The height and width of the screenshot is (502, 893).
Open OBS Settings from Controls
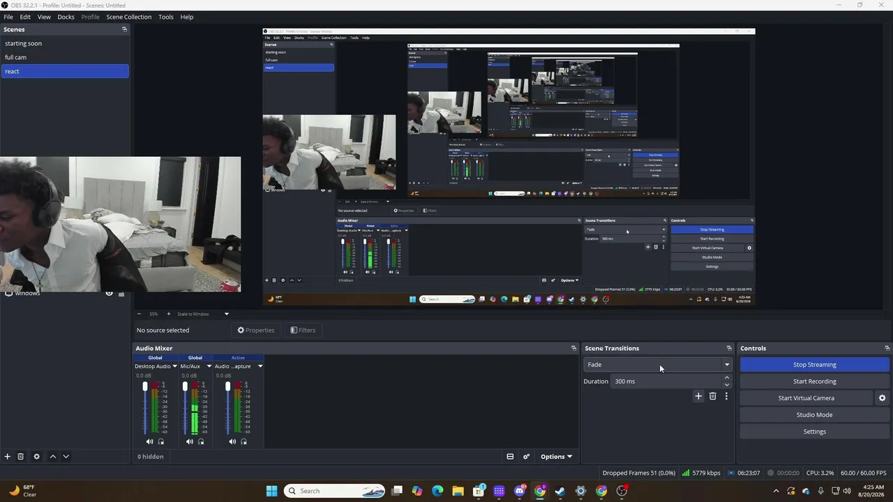coord(814,432)
